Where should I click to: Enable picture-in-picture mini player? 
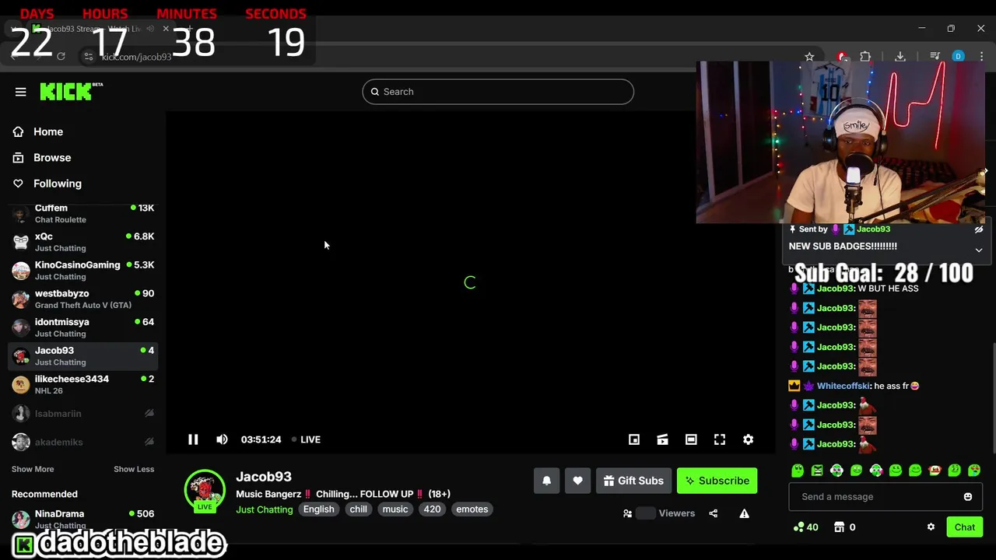point(634,439)
